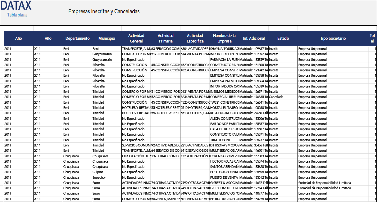This screenshot has height=202, width=377.
Task: Select the 92-ACTIVIDADES DE primary activity cell
Action: (166, 145)
